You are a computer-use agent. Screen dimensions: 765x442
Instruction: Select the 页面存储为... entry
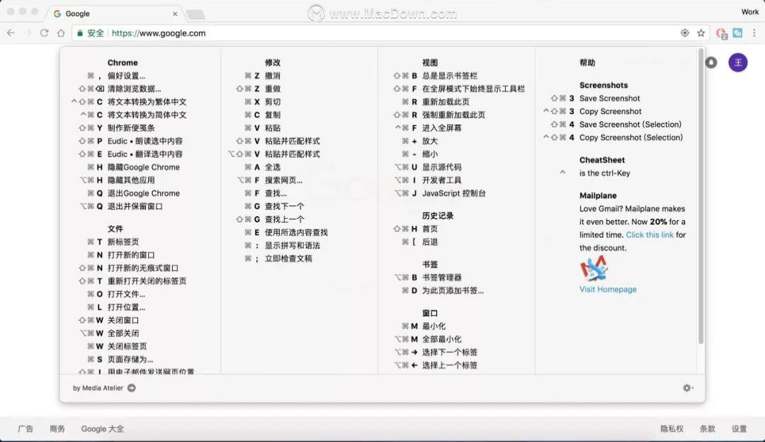click(x=130, y=359)
